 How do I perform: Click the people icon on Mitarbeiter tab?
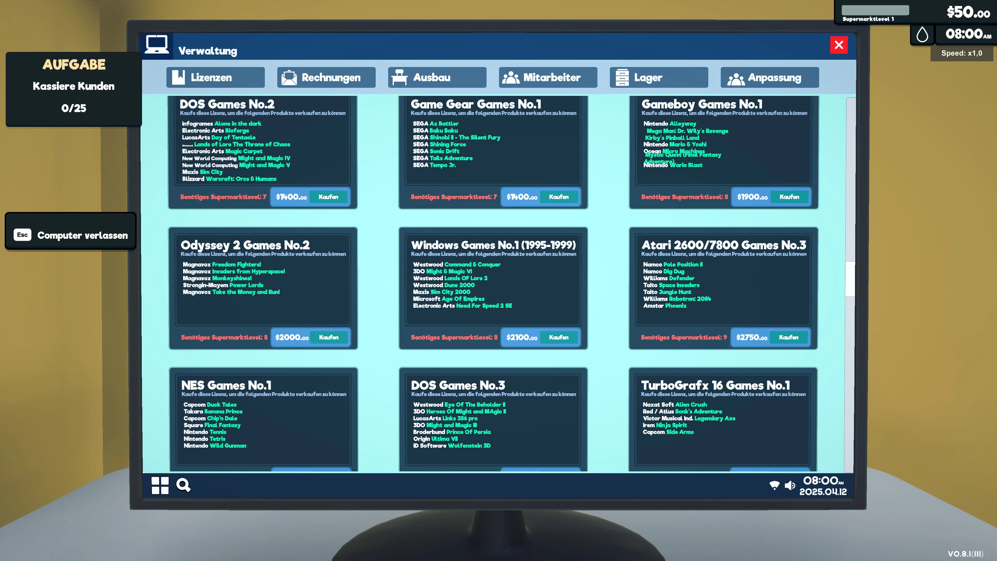click(x=511, y=77)
